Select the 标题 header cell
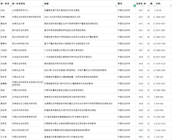172x140 pixels. 80,4
